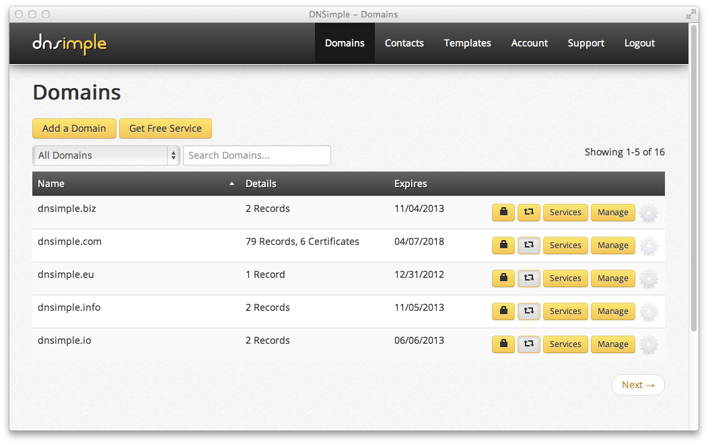The height and width of the screenshot is (444, 708).
Task: Toggle auto-renew icon for dnsimple.biz
Action: (529, 212)
